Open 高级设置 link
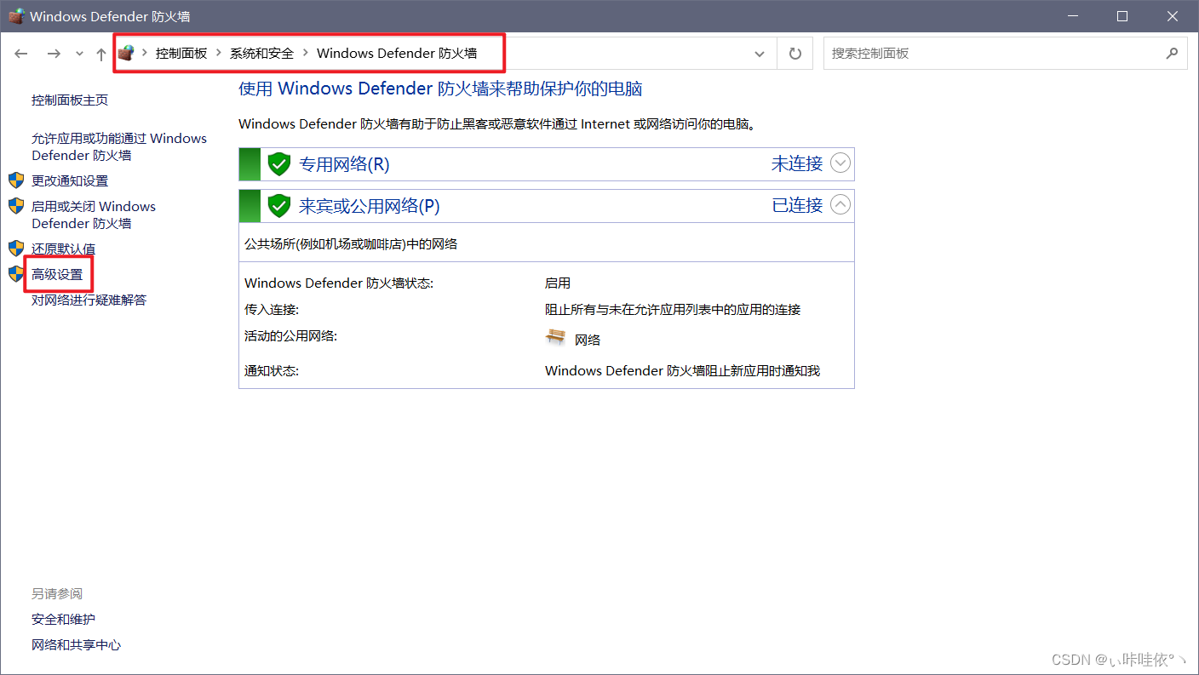The height and width of the screenshot is (675, 1199). click(x=57, y=274)
